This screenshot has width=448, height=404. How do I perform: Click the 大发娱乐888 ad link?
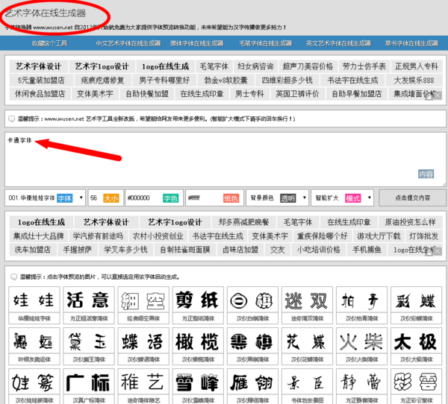pyautogui.click(x=414, y=81)
